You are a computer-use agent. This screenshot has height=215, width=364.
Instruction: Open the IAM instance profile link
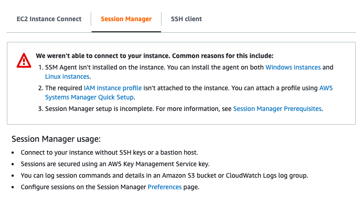click(113, 88)
